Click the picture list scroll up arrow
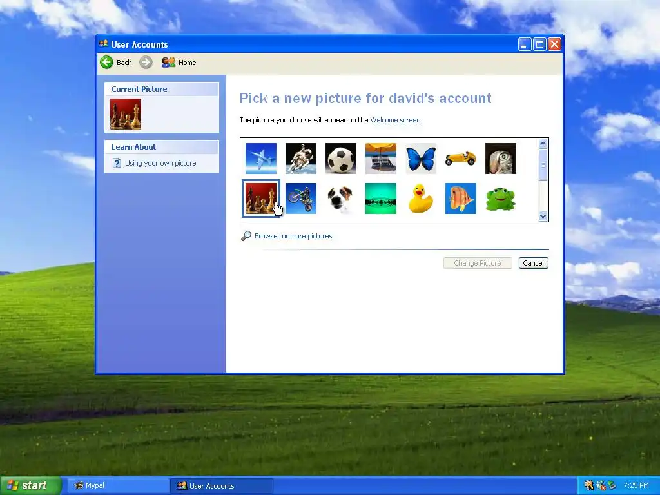 point(543,144)
